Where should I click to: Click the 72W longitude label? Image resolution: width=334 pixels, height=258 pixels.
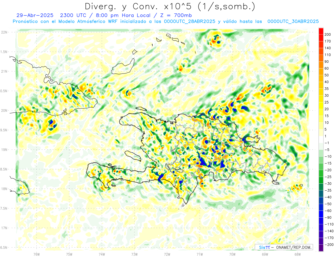[x=167, y=254]
